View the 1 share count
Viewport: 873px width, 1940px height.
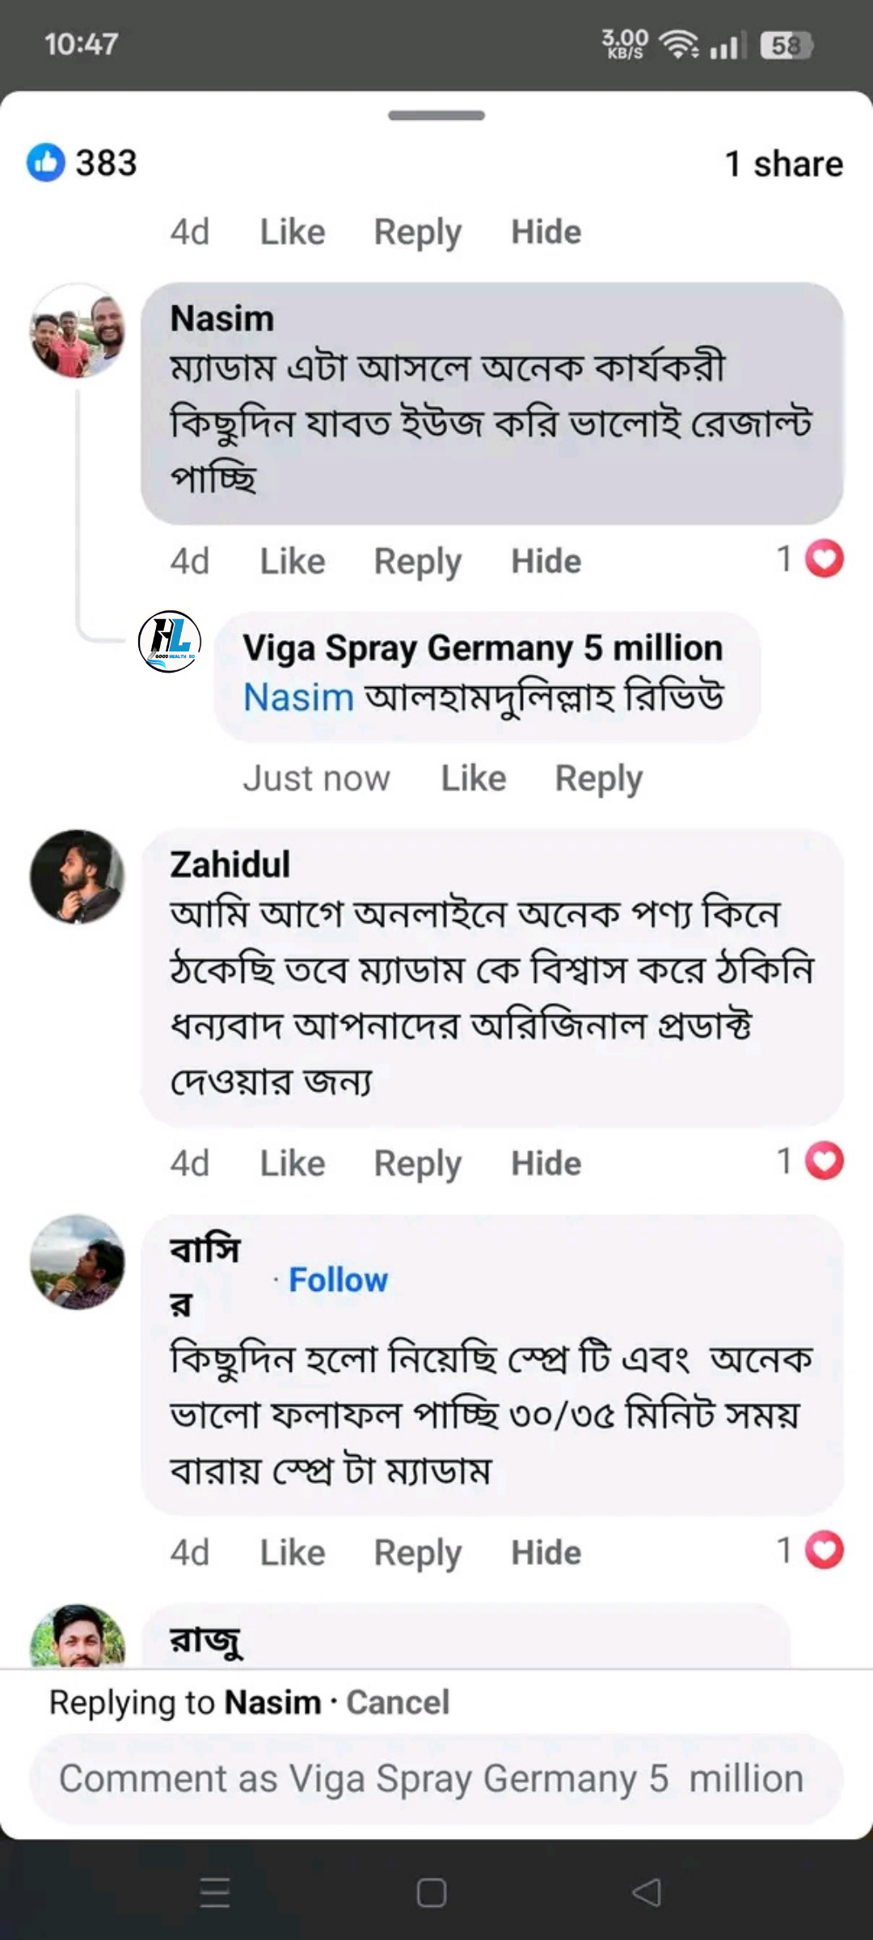pos(783,164)
